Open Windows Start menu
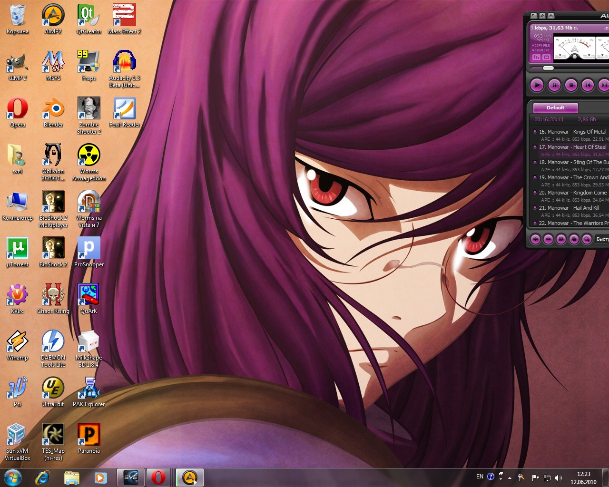The height and width of the screenshot is (487, 609). click(12, 477)
